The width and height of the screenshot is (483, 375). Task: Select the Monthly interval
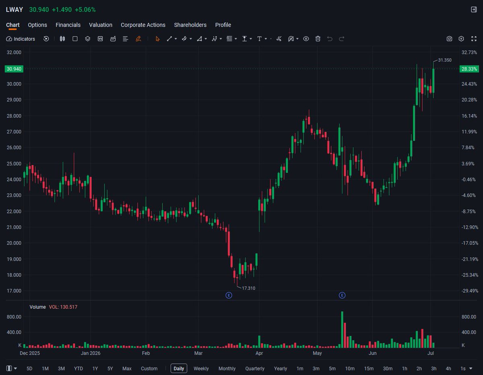click(227, 369)
